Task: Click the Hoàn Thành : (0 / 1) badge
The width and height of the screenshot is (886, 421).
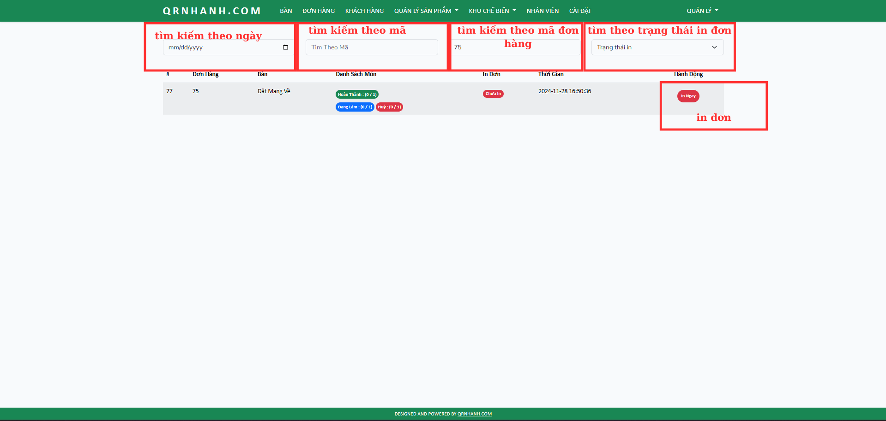Action: [x=357, y=94]
